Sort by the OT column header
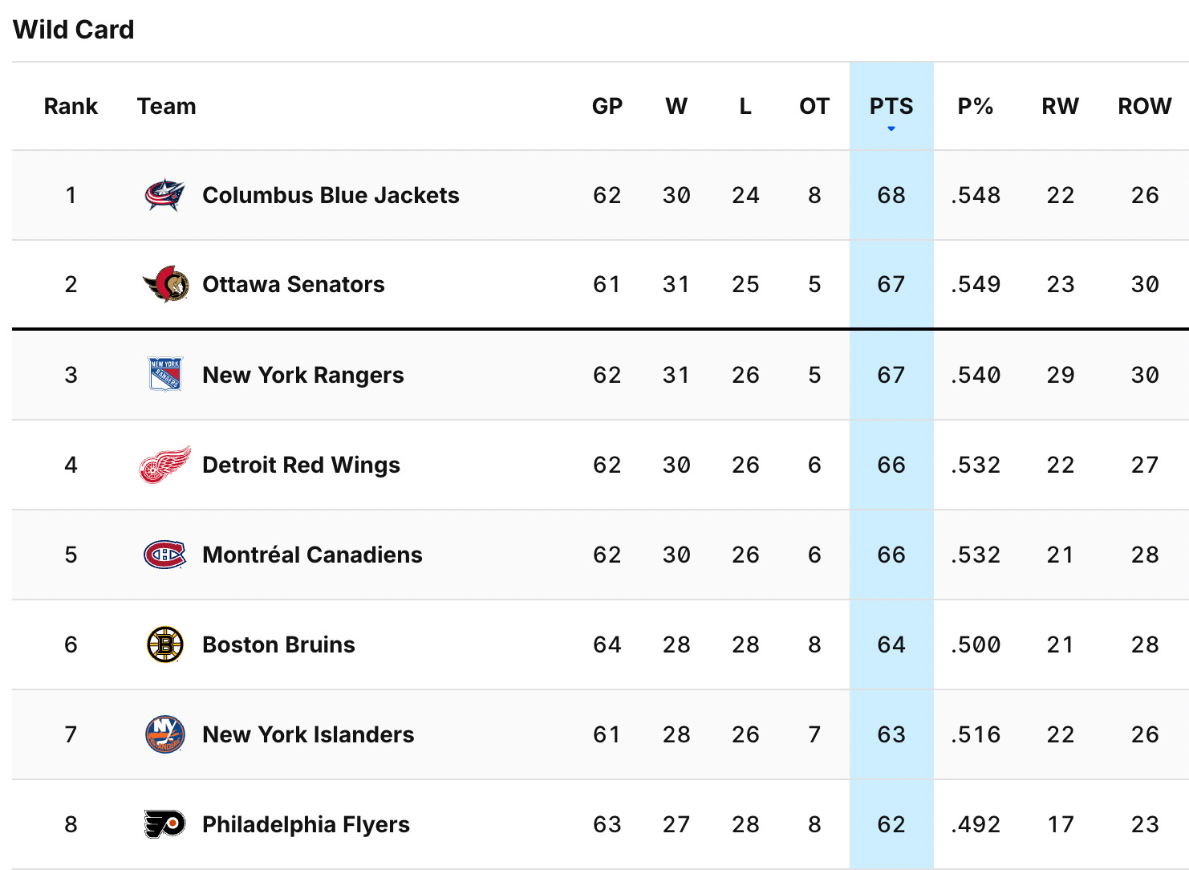The width and height of the screenshot is (1189, 870). tap(814, 107)
